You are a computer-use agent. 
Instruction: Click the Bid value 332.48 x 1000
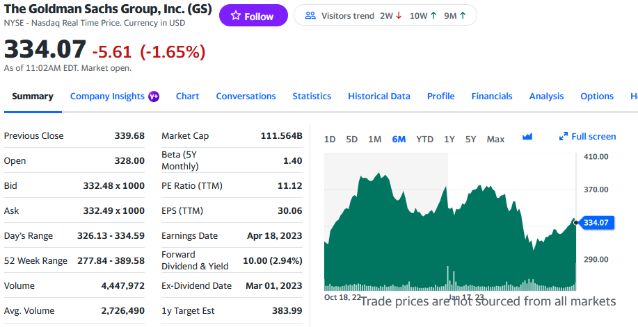(114, 185)
